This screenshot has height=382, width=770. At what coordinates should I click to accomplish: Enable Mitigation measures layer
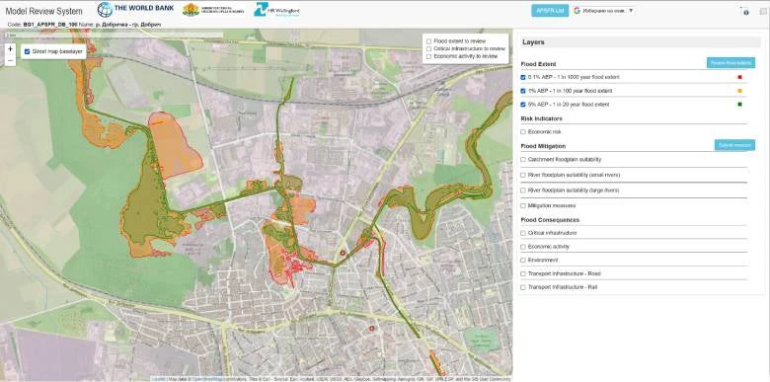coord(523,205)
